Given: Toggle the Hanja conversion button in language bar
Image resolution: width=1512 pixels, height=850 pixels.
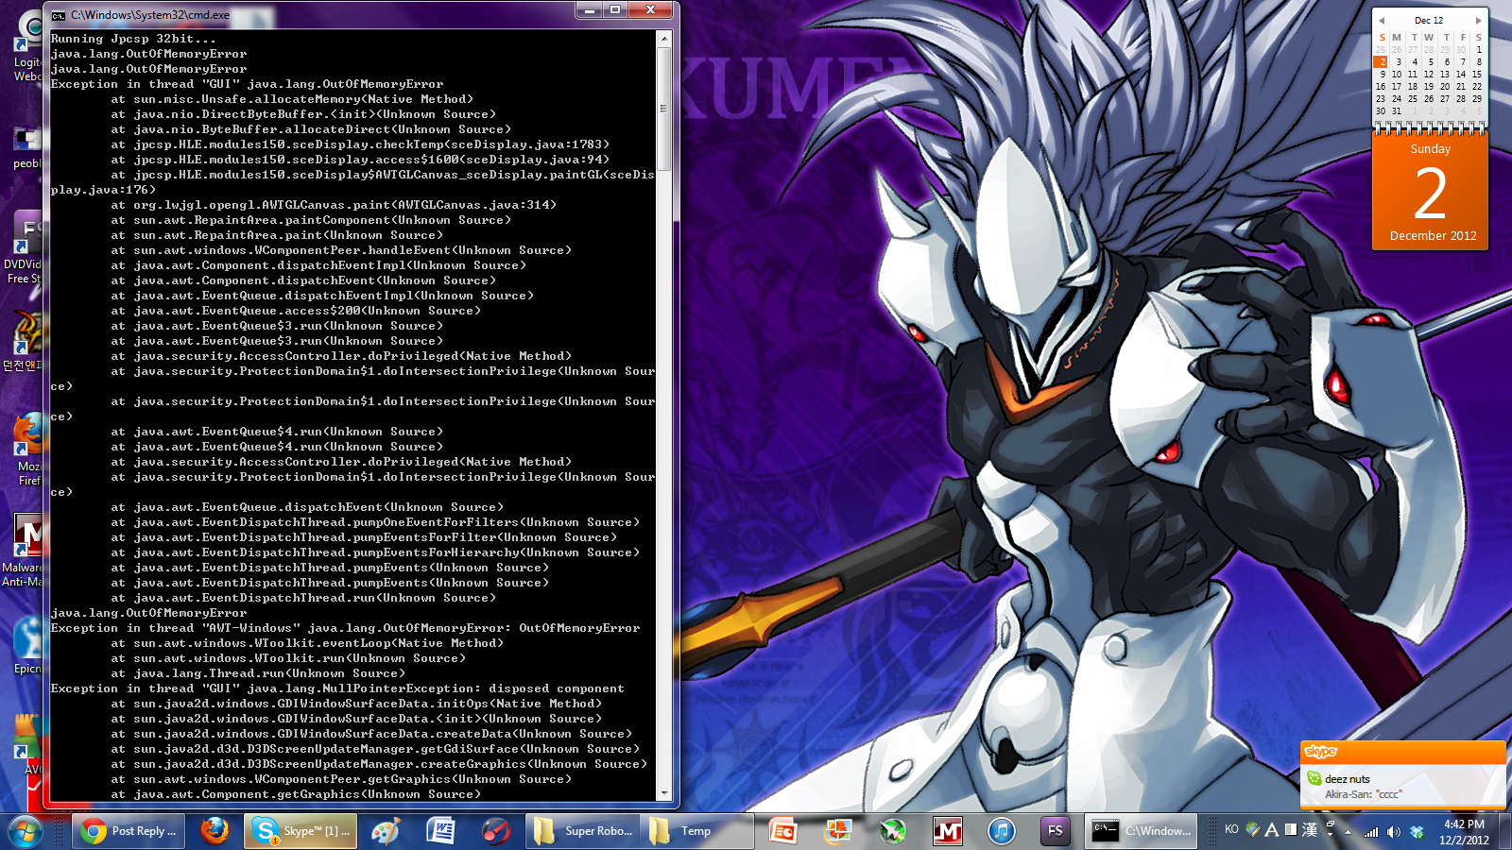Looking at the screenshot, I should [1310, 829].
